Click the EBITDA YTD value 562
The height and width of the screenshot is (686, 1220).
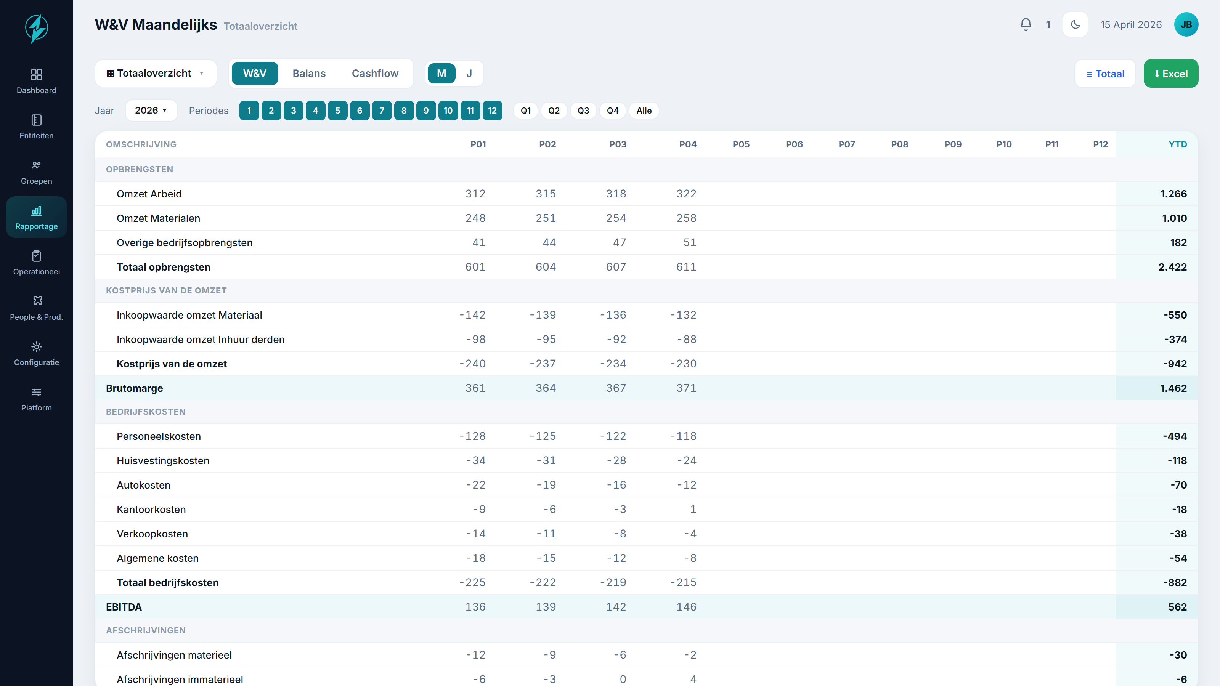coord(1177,607)
